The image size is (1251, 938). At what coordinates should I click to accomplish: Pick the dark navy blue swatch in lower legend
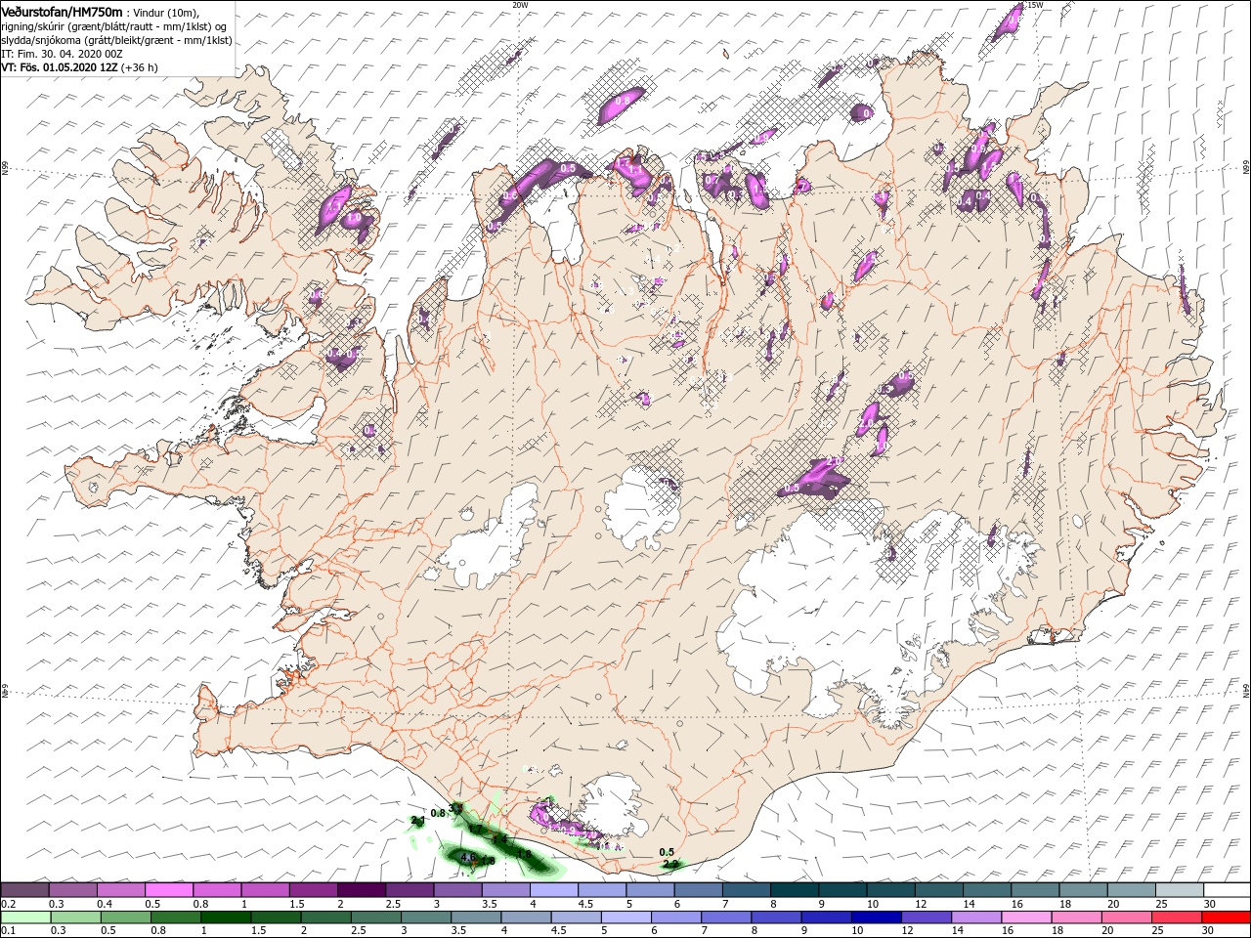[875, 917]
